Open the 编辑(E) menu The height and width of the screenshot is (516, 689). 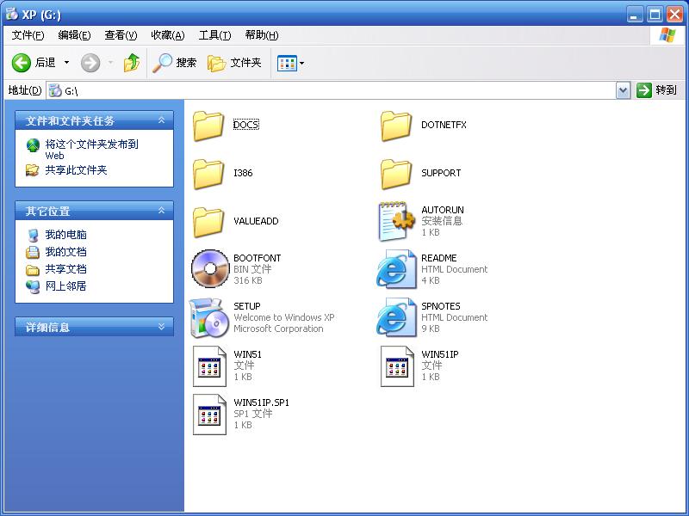click(x=74, y=35)
